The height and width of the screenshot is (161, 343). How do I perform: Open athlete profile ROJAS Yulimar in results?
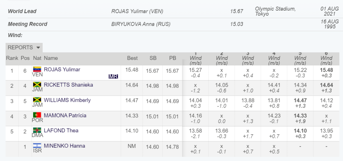(62, 70)
